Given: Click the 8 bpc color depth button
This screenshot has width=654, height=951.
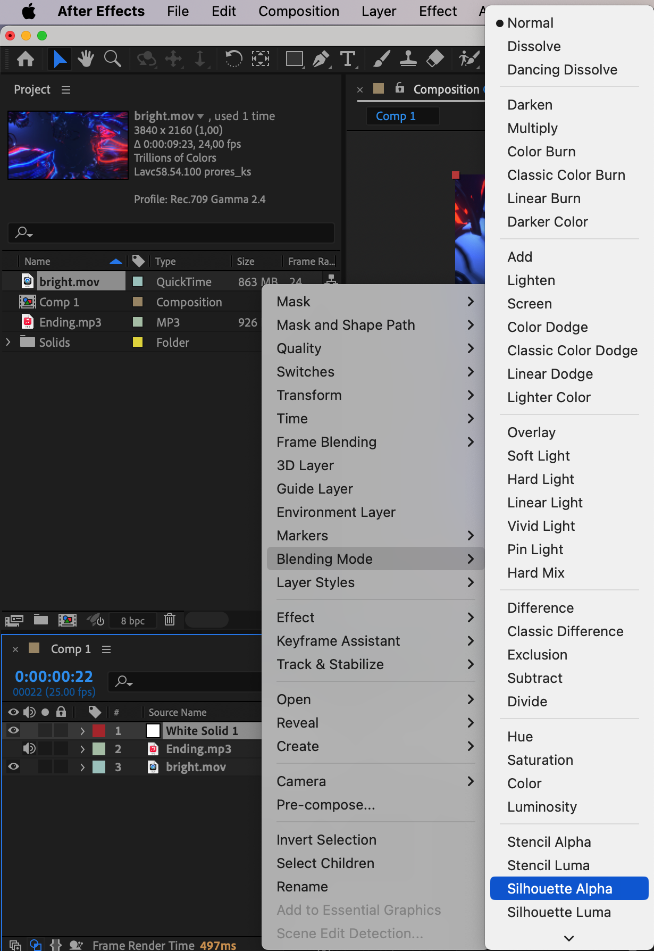Looking at the screenshot, I should click(x=132, y=620).
